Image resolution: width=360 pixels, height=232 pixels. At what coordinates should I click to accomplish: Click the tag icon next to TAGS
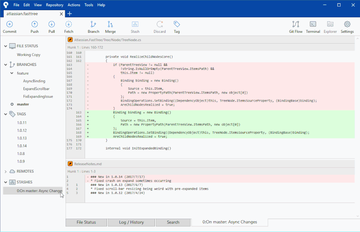12,114
